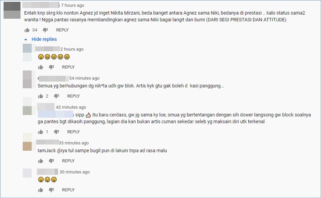The width and height of the screenshot is (321, 198).
Task: Open the top commenter's avatar
Action: pos(12,10)
